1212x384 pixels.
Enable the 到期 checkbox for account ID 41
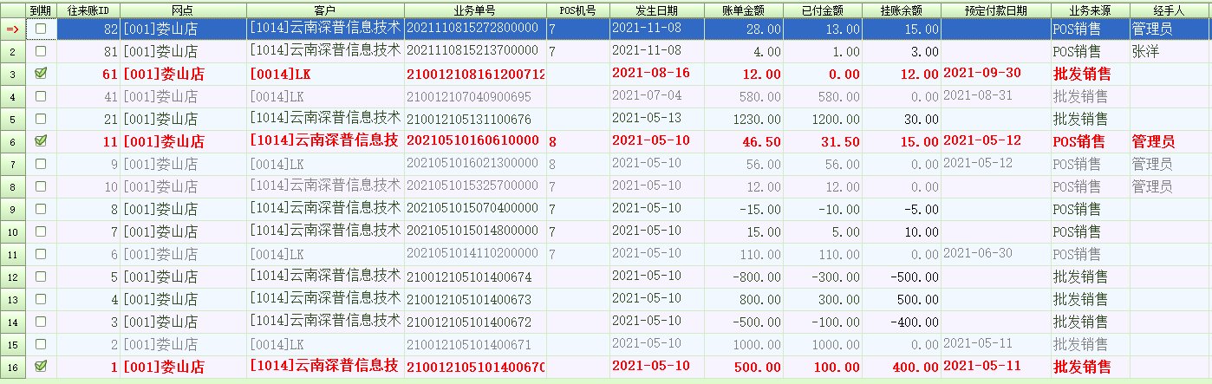coord(41,96)
